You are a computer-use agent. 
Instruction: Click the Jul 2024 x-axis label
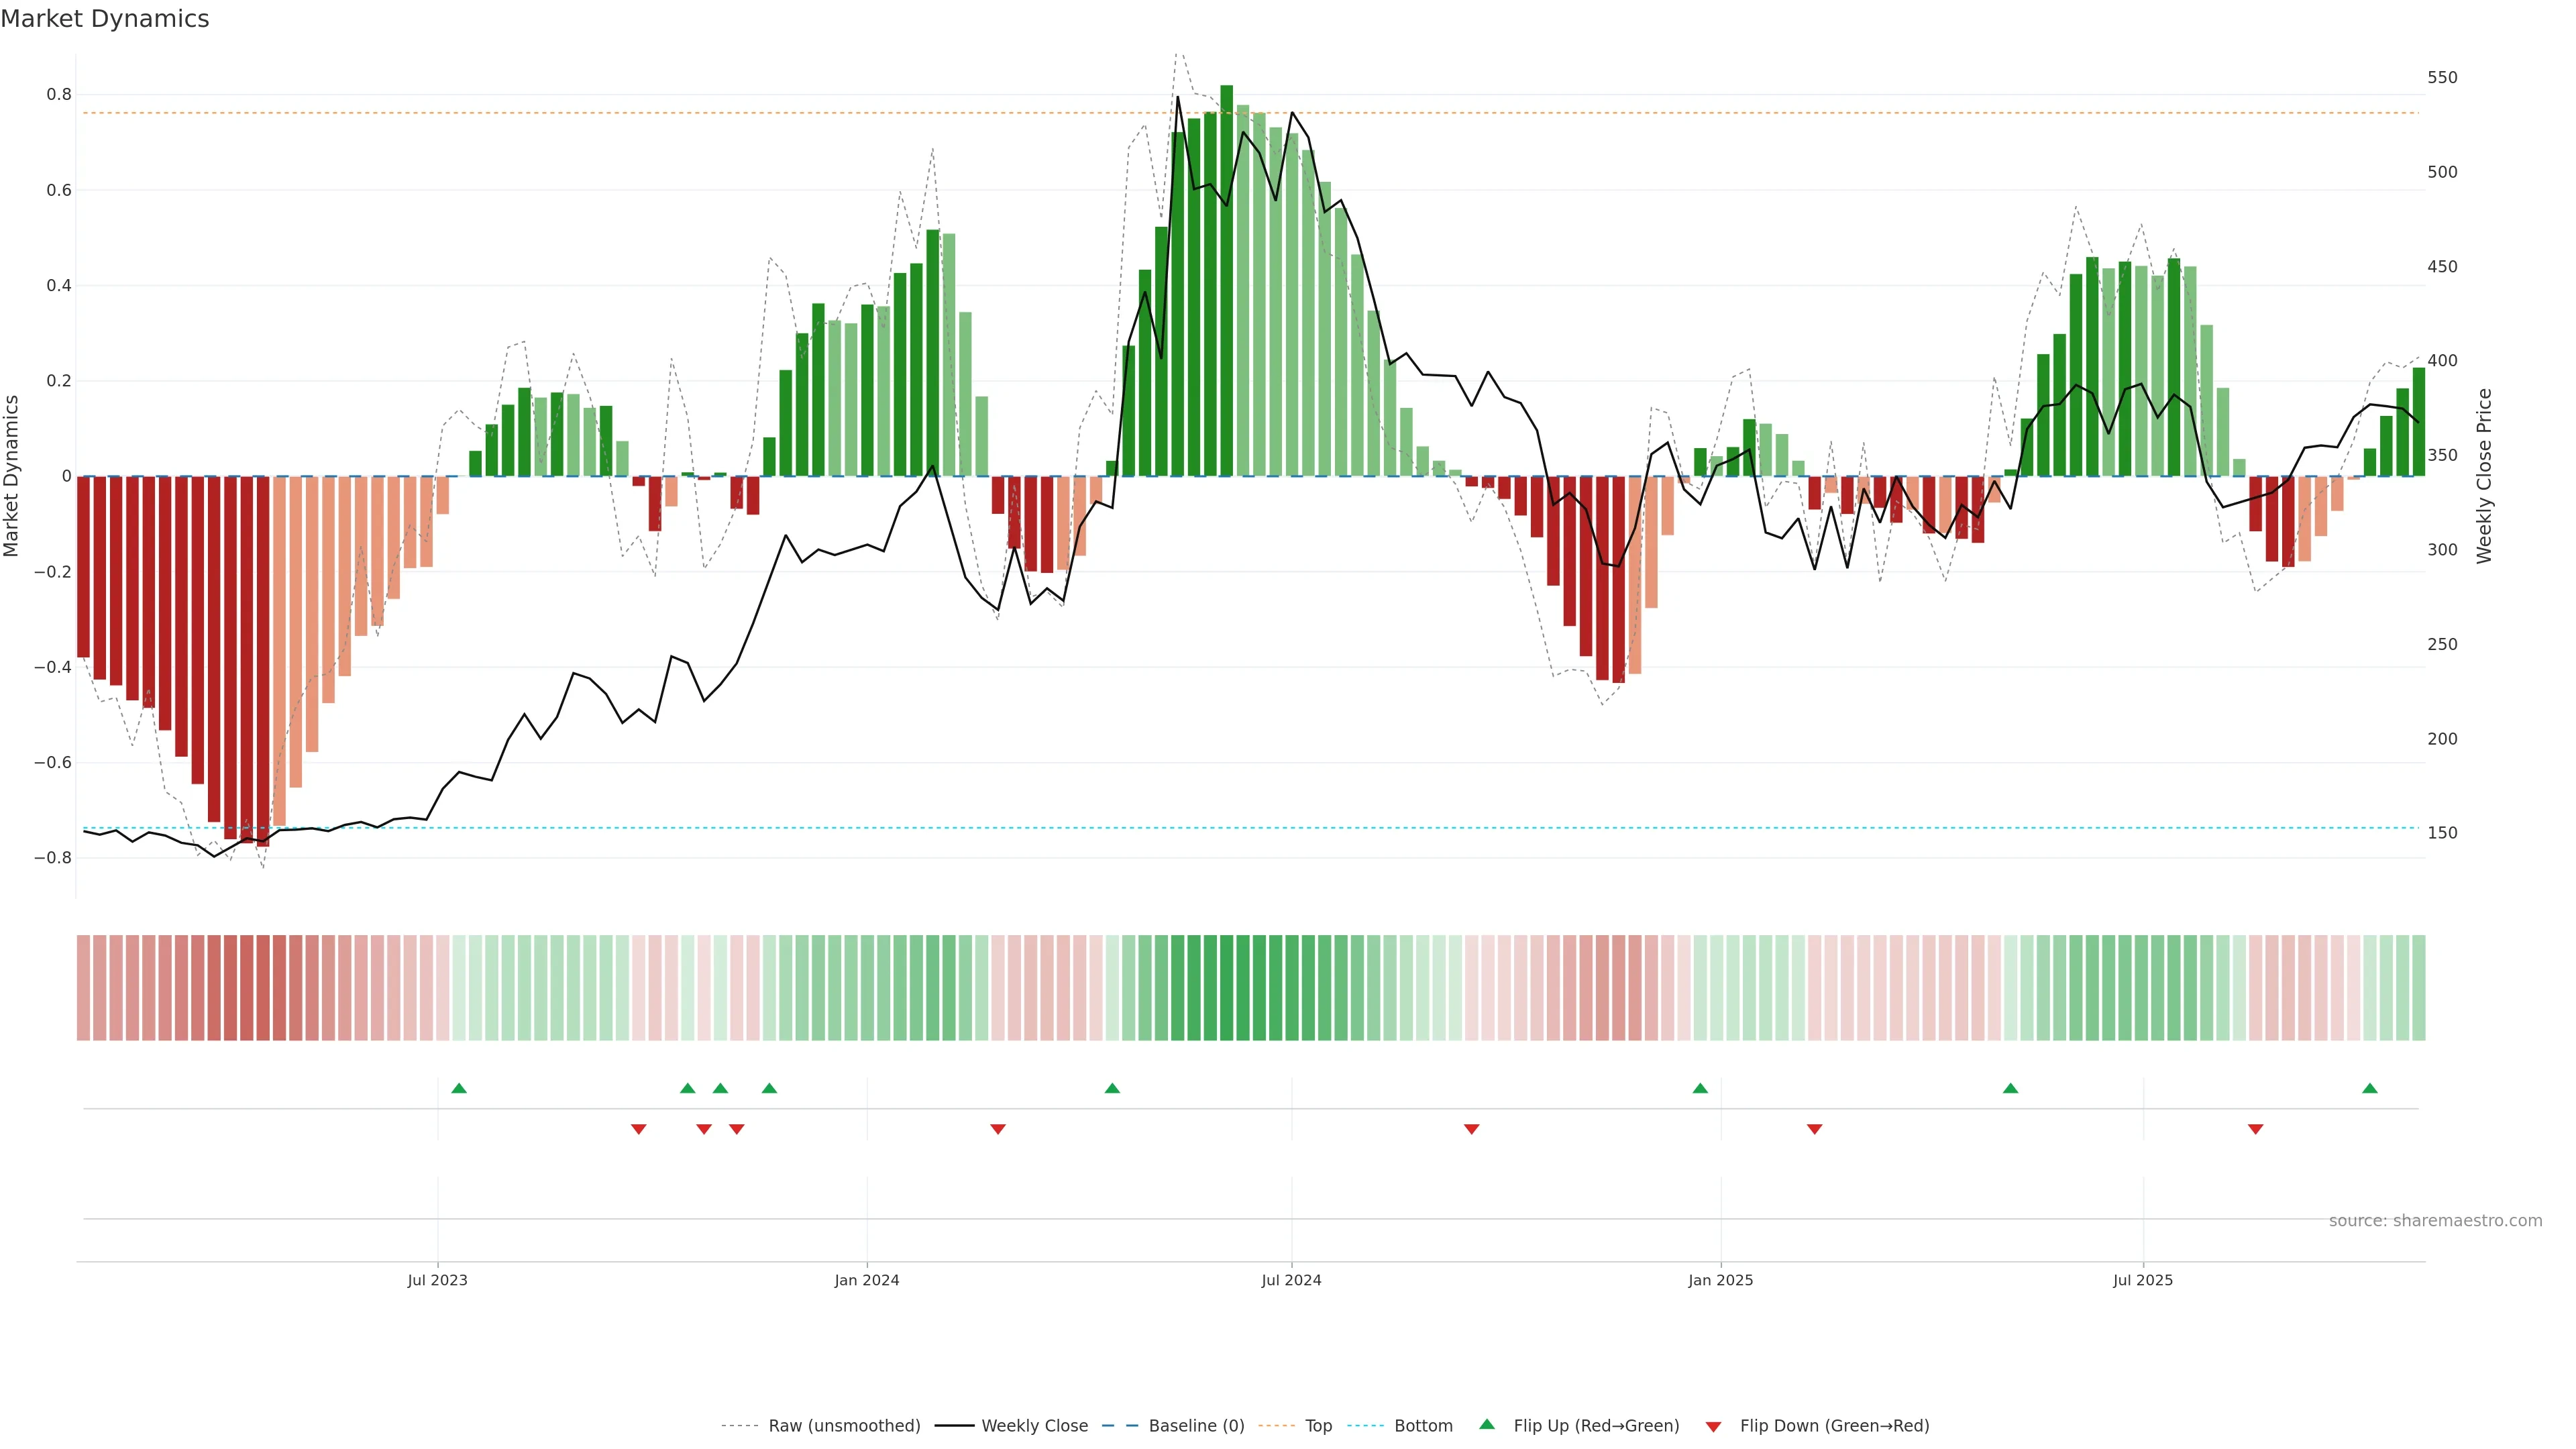[x=1291, y=1280]
